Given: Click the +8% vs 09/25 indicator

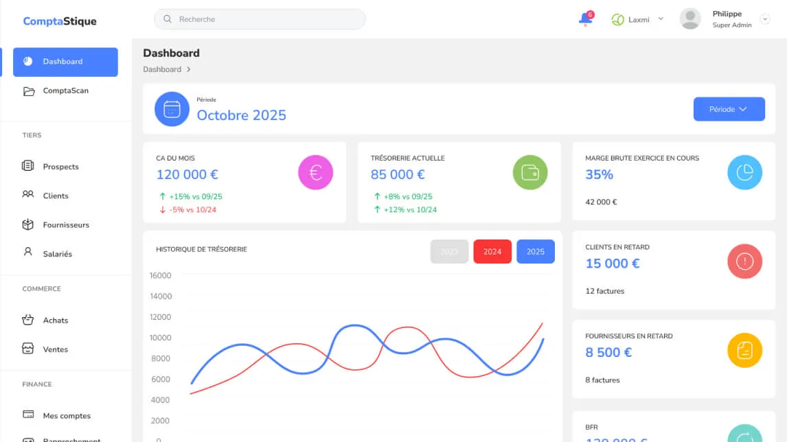Looking at the screenshot, I should [x=403, y=197].
